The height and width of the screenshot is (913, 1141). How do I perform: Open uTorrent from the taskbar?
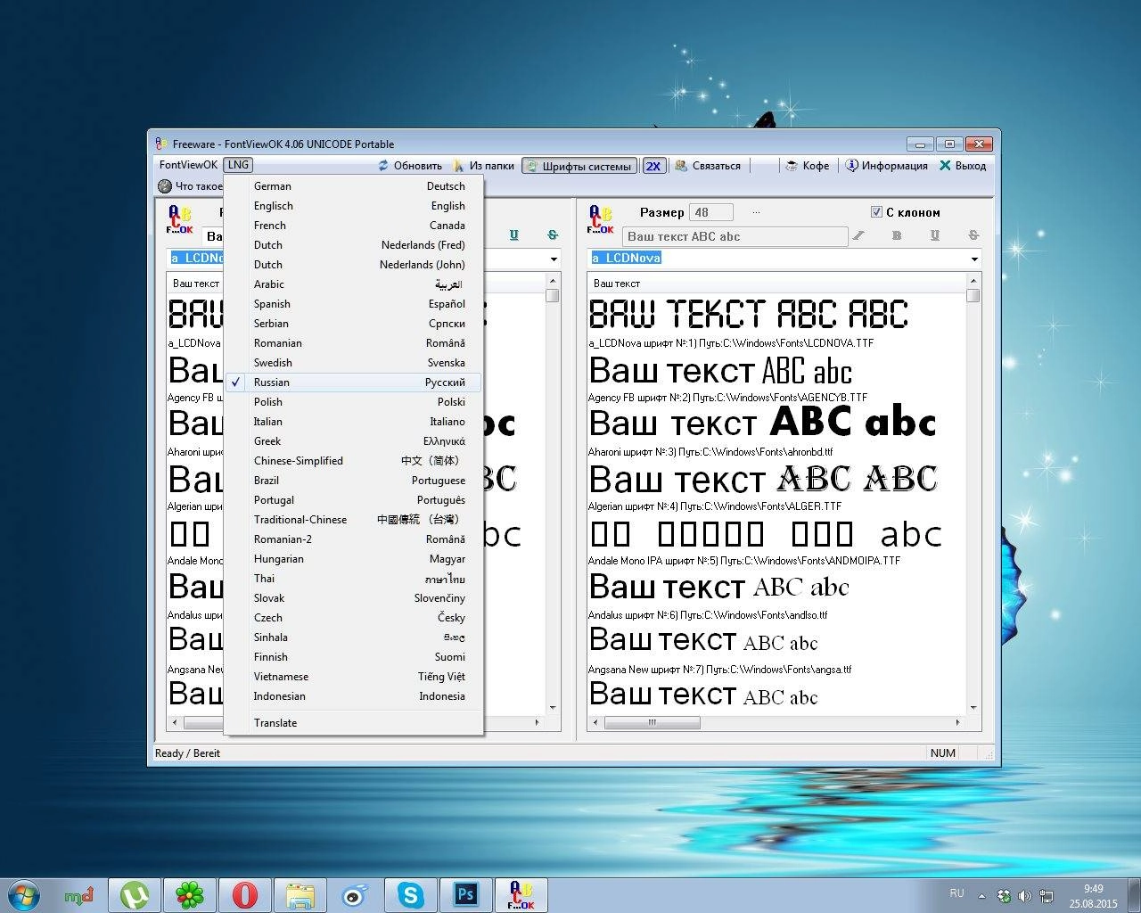135,895
